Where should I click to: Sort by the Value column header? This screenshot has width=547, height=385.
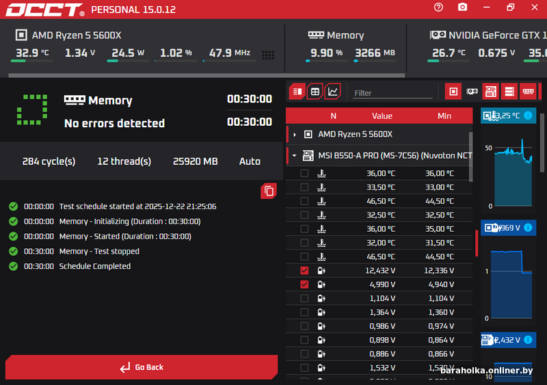382,116
